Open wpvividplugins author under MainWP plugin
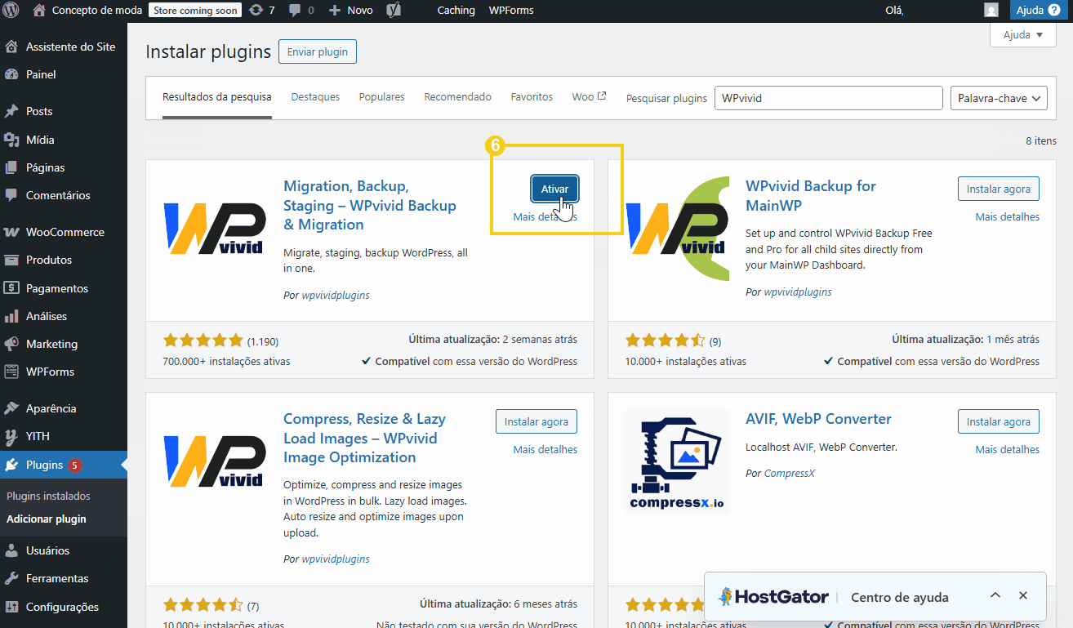1073x628 pixels. point(797,292)
